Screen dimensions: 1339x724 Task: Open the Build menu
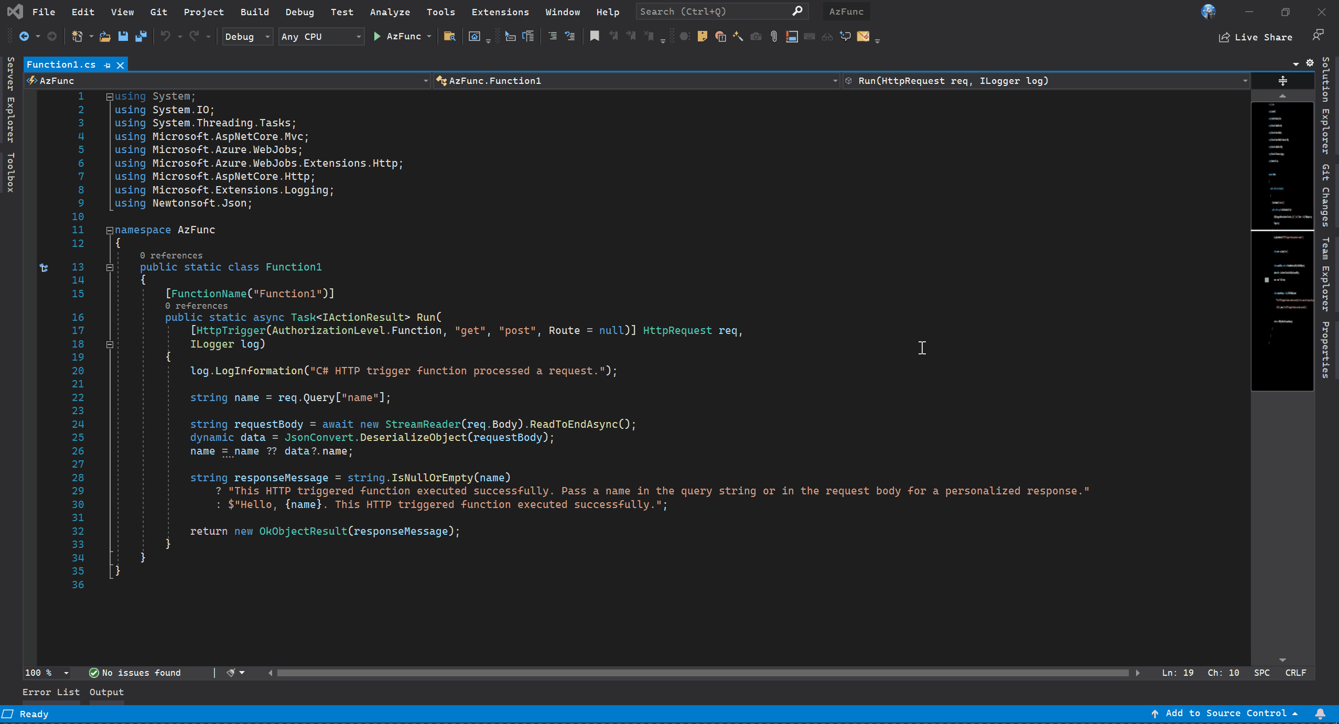pyautogui.click(x=254, y=12)
